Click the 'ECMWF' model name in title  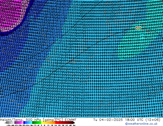70,120
